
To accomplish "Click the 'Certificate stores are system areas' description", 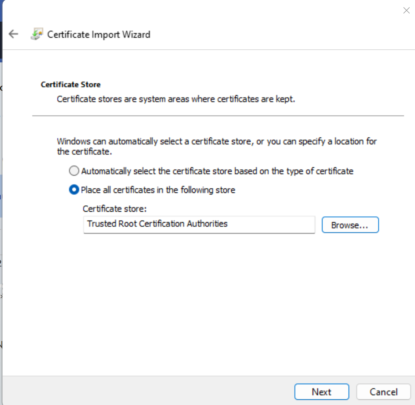I will point(176,99).
